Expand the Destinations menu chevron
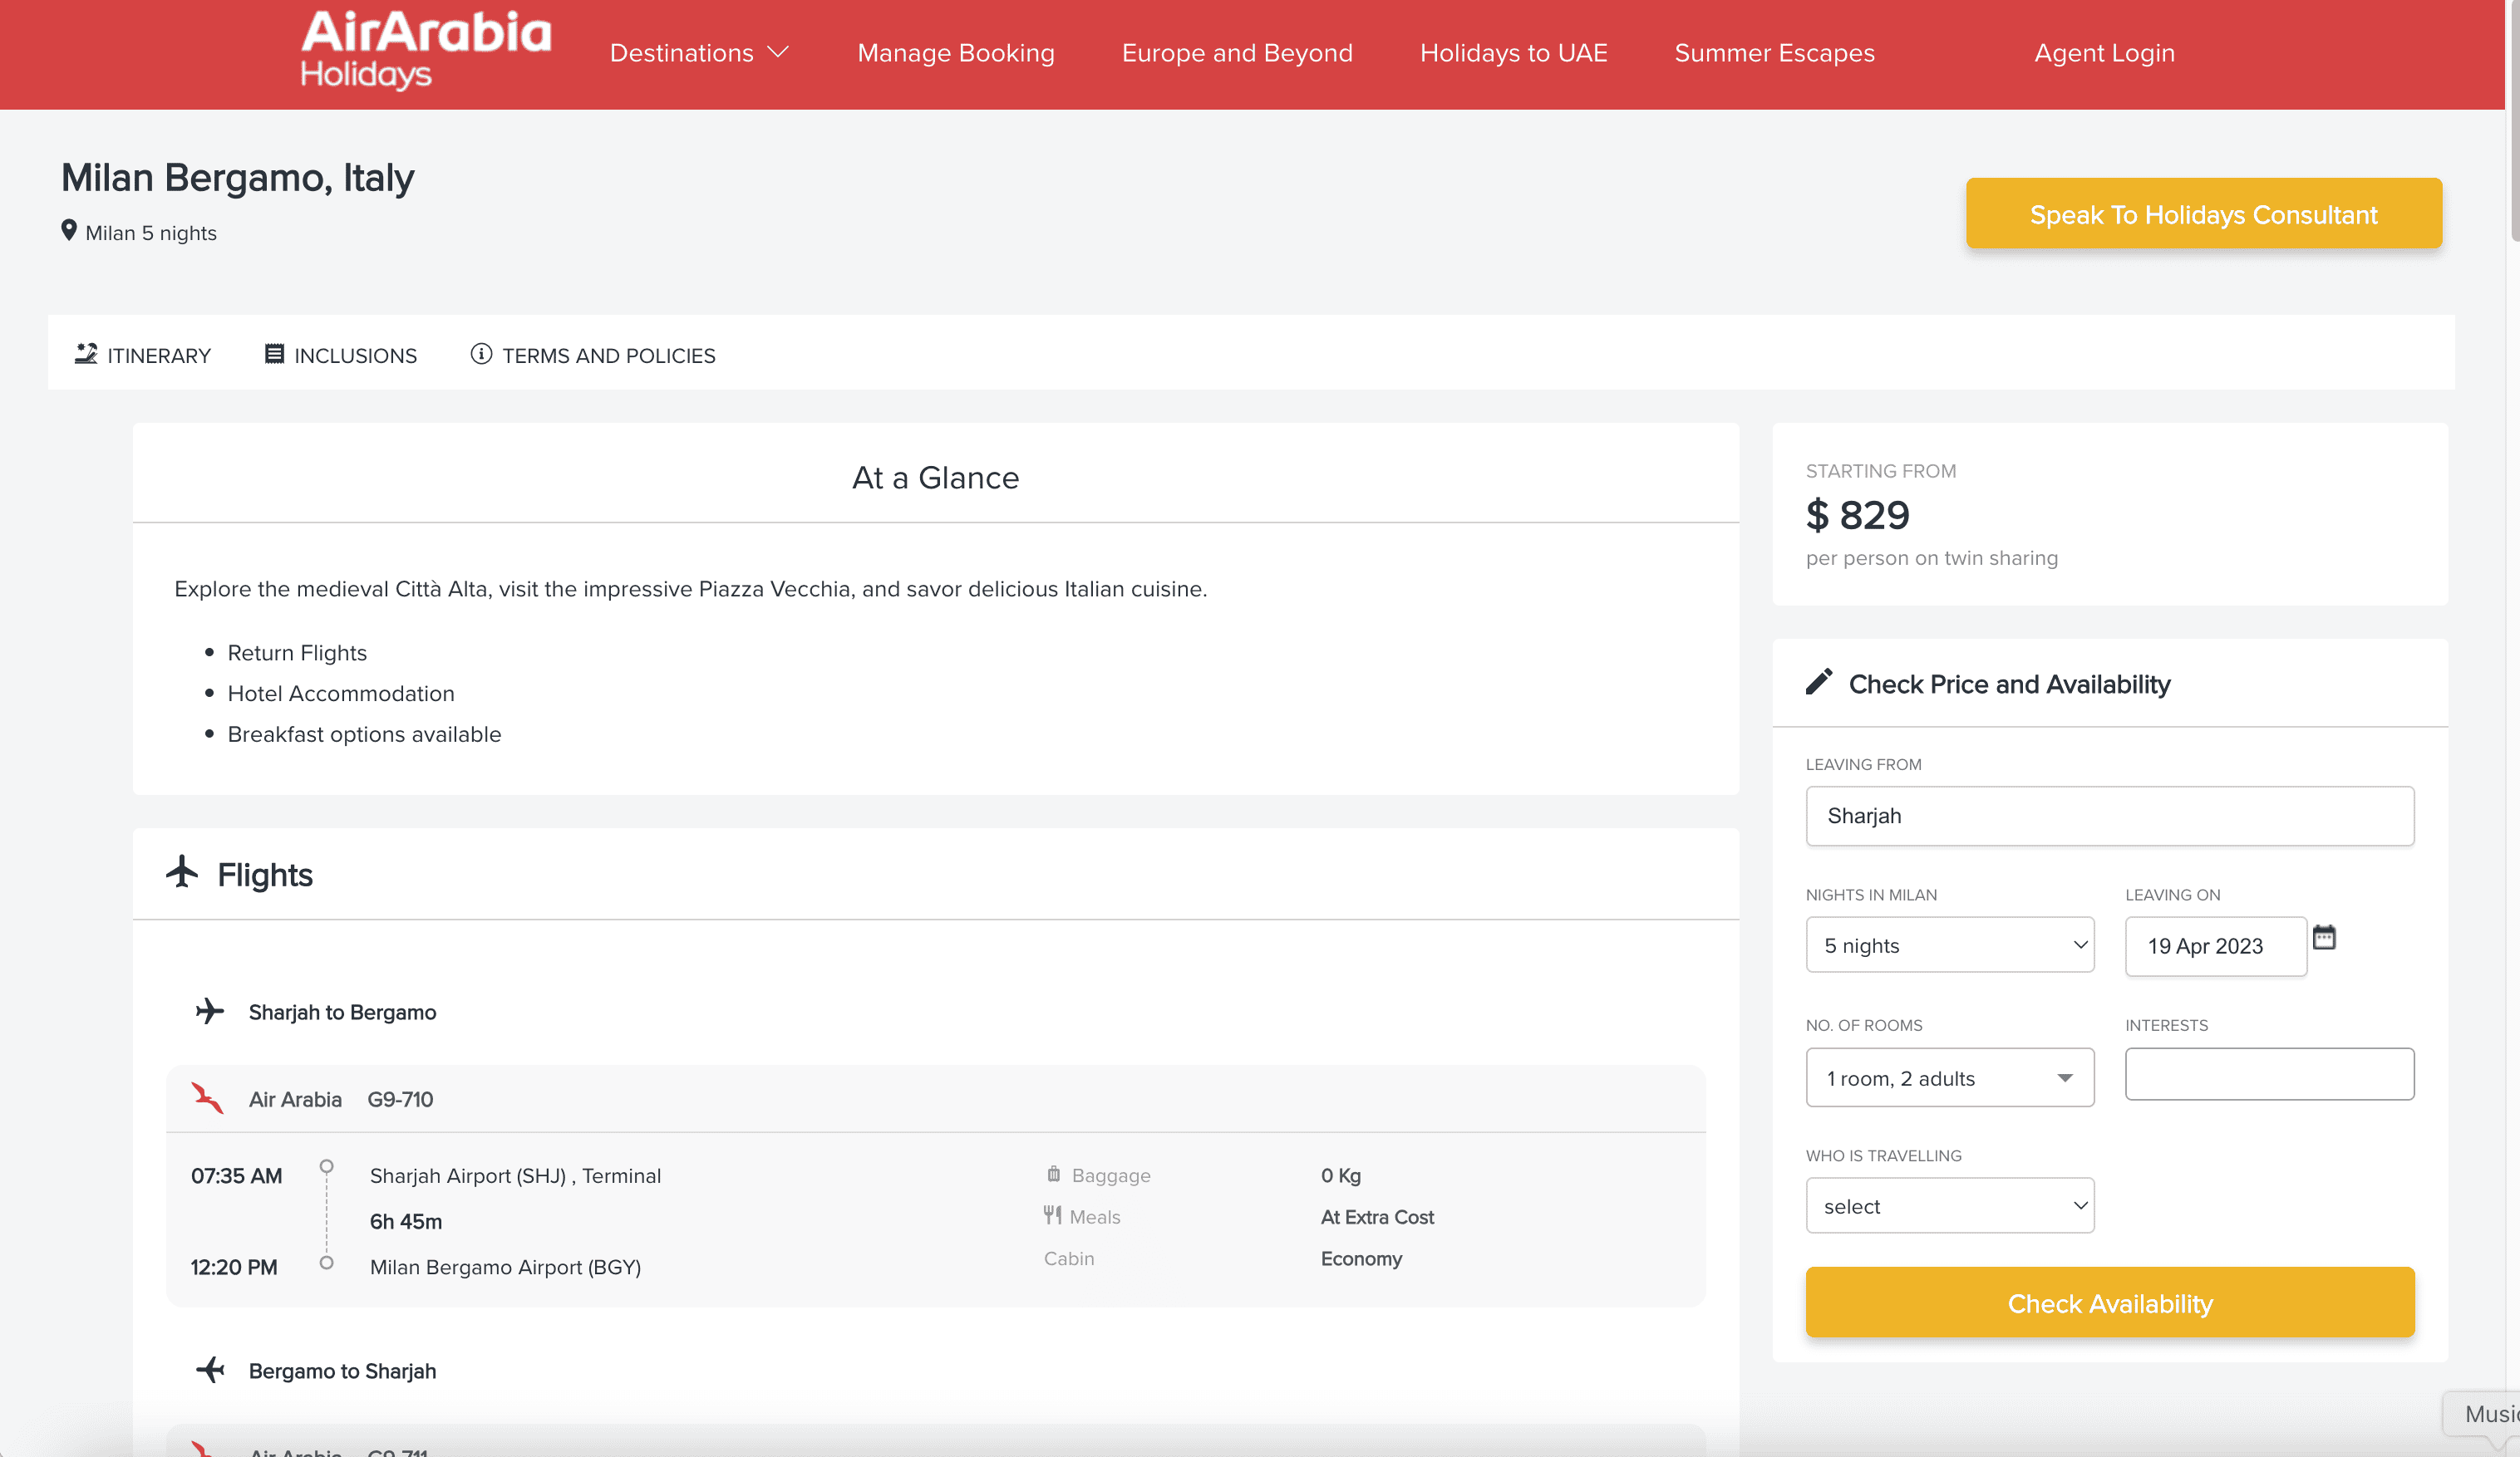2520x1457 pixels. click(778, 53)
